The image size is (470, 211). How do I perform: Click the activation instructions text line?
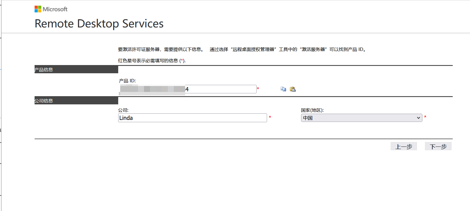tap(242, 49)
